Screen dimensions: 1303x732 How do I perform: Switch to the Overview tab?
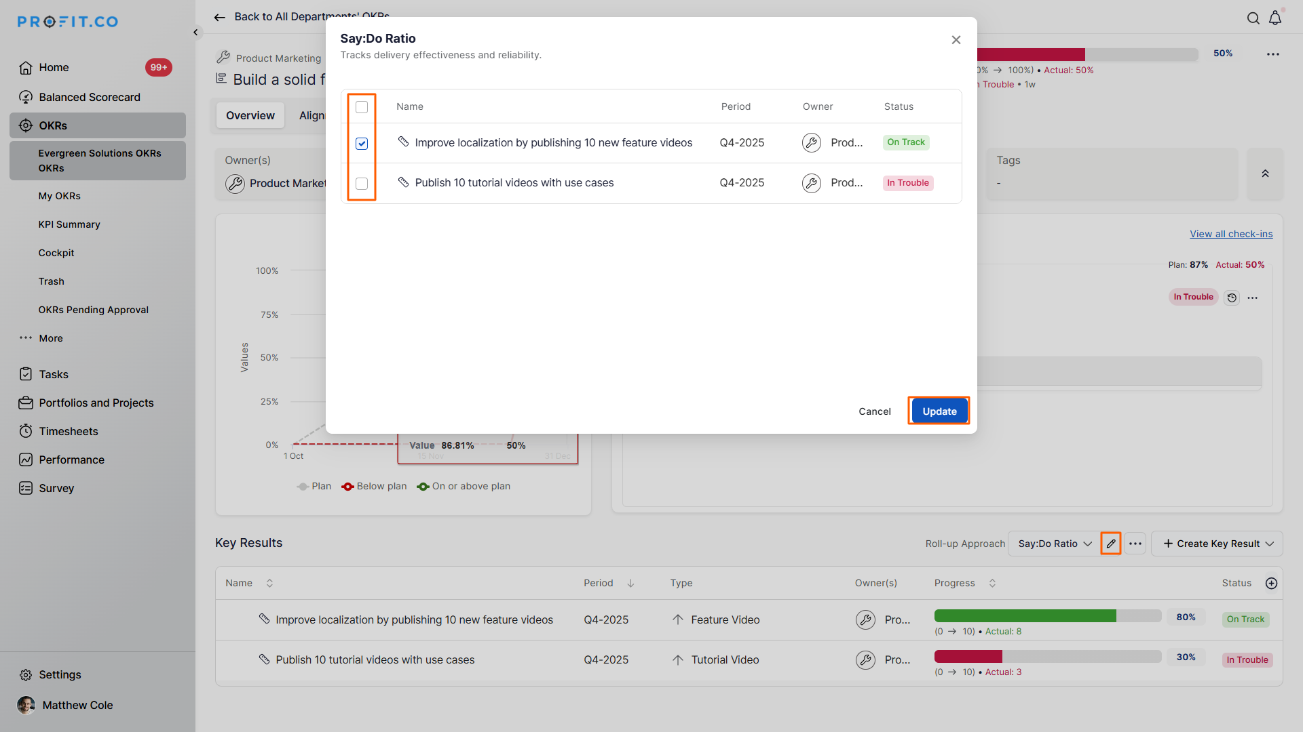250,115
